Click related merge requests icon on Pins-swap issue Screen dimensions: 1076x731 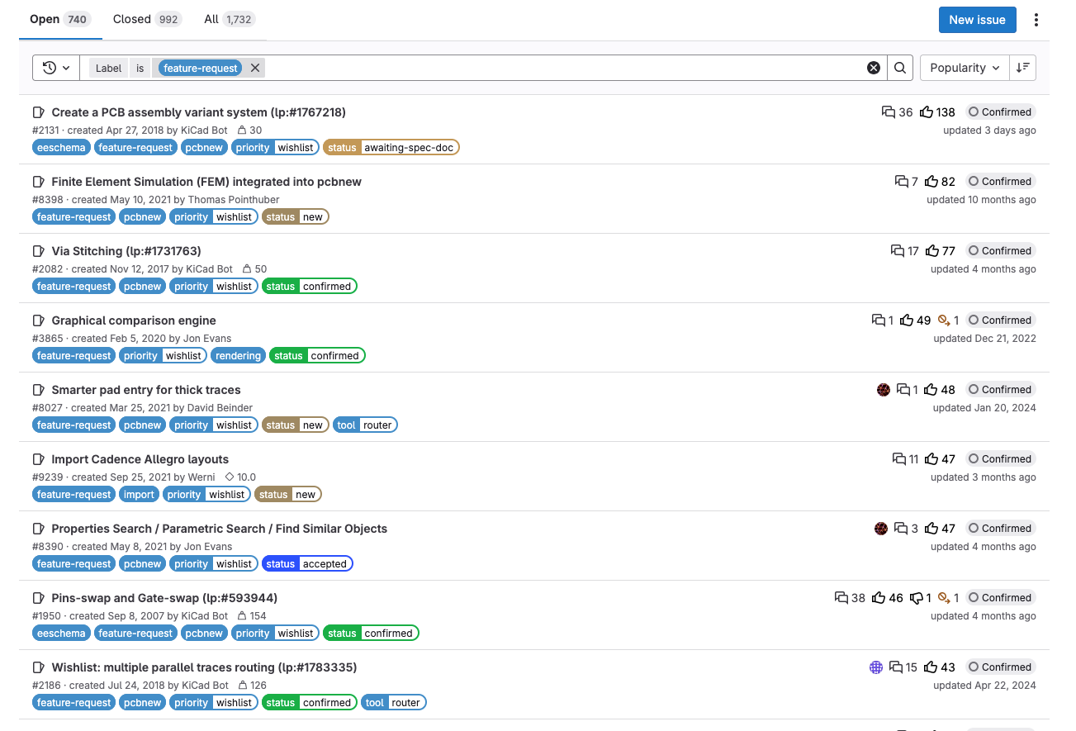[944, 598]
